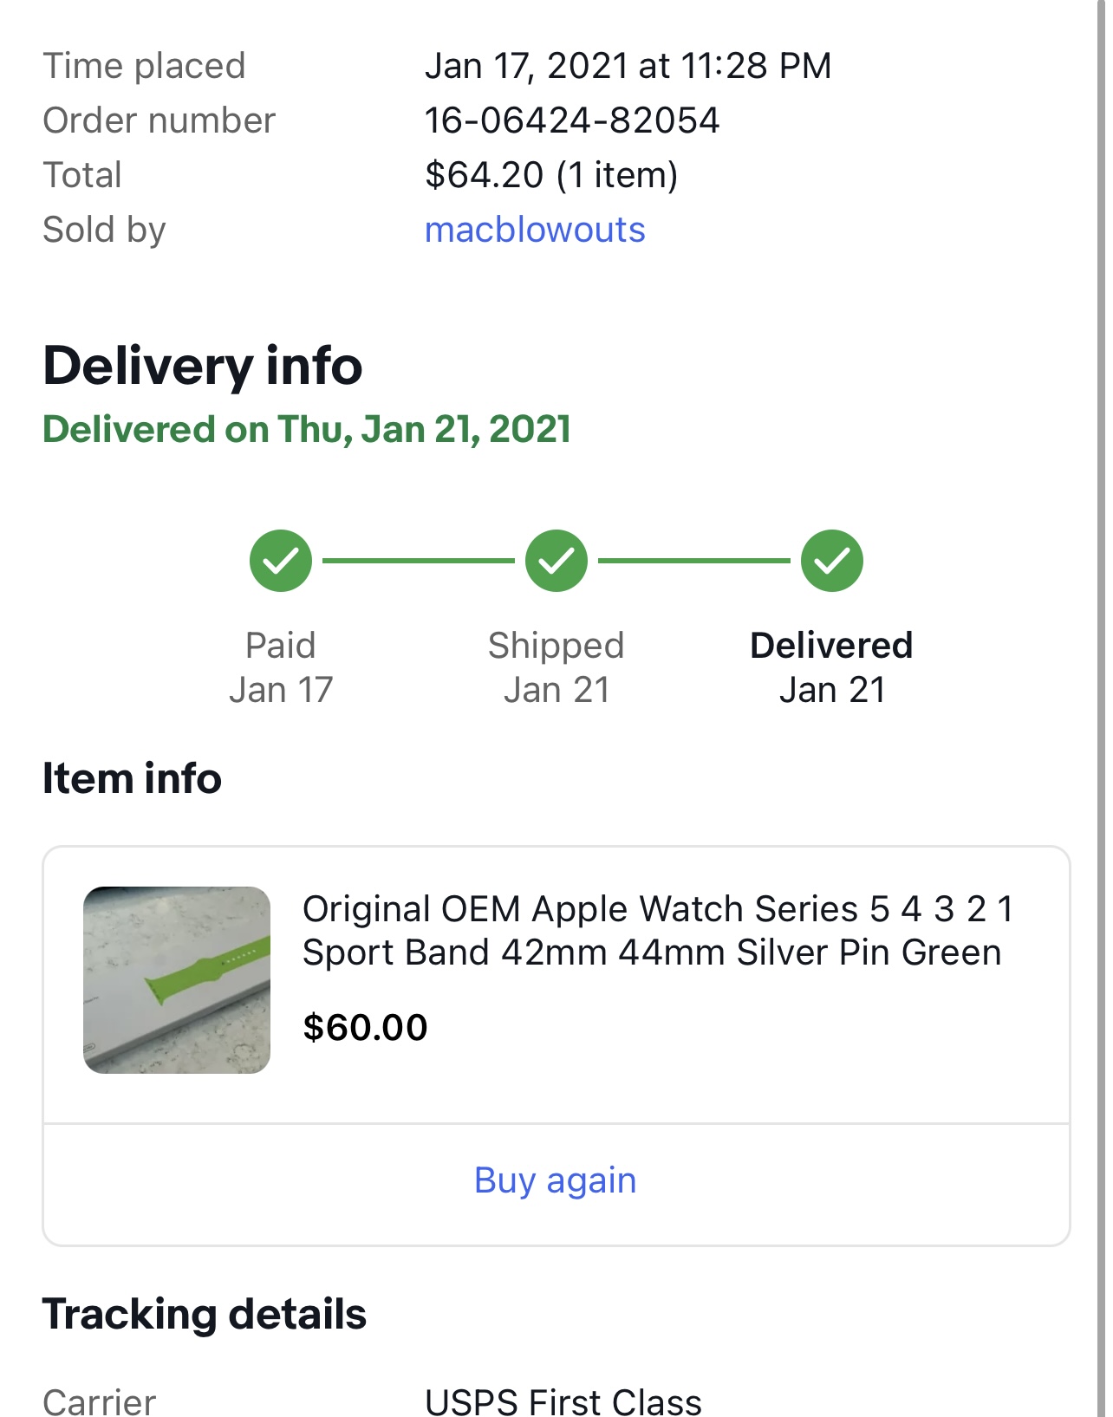The height and width of the screenshot is (1417, 1113).
Task: Open the macblowouts seller link
Action: tap(535, 230)
